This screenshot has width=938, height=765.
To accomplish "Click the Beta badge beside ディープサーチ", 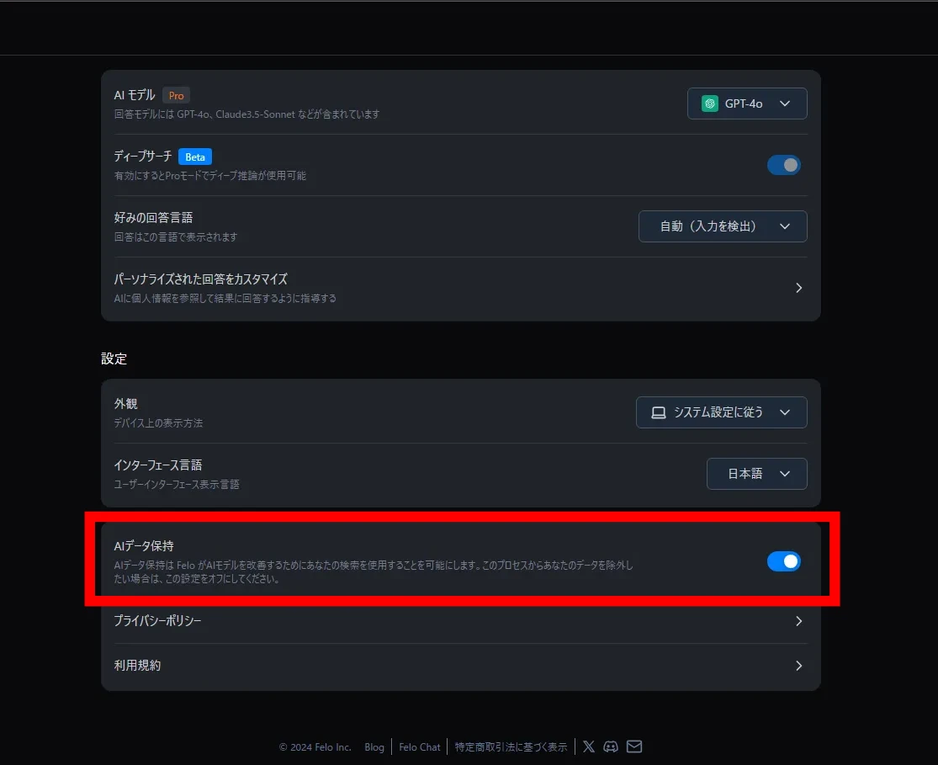I will [x=195, y=157].
